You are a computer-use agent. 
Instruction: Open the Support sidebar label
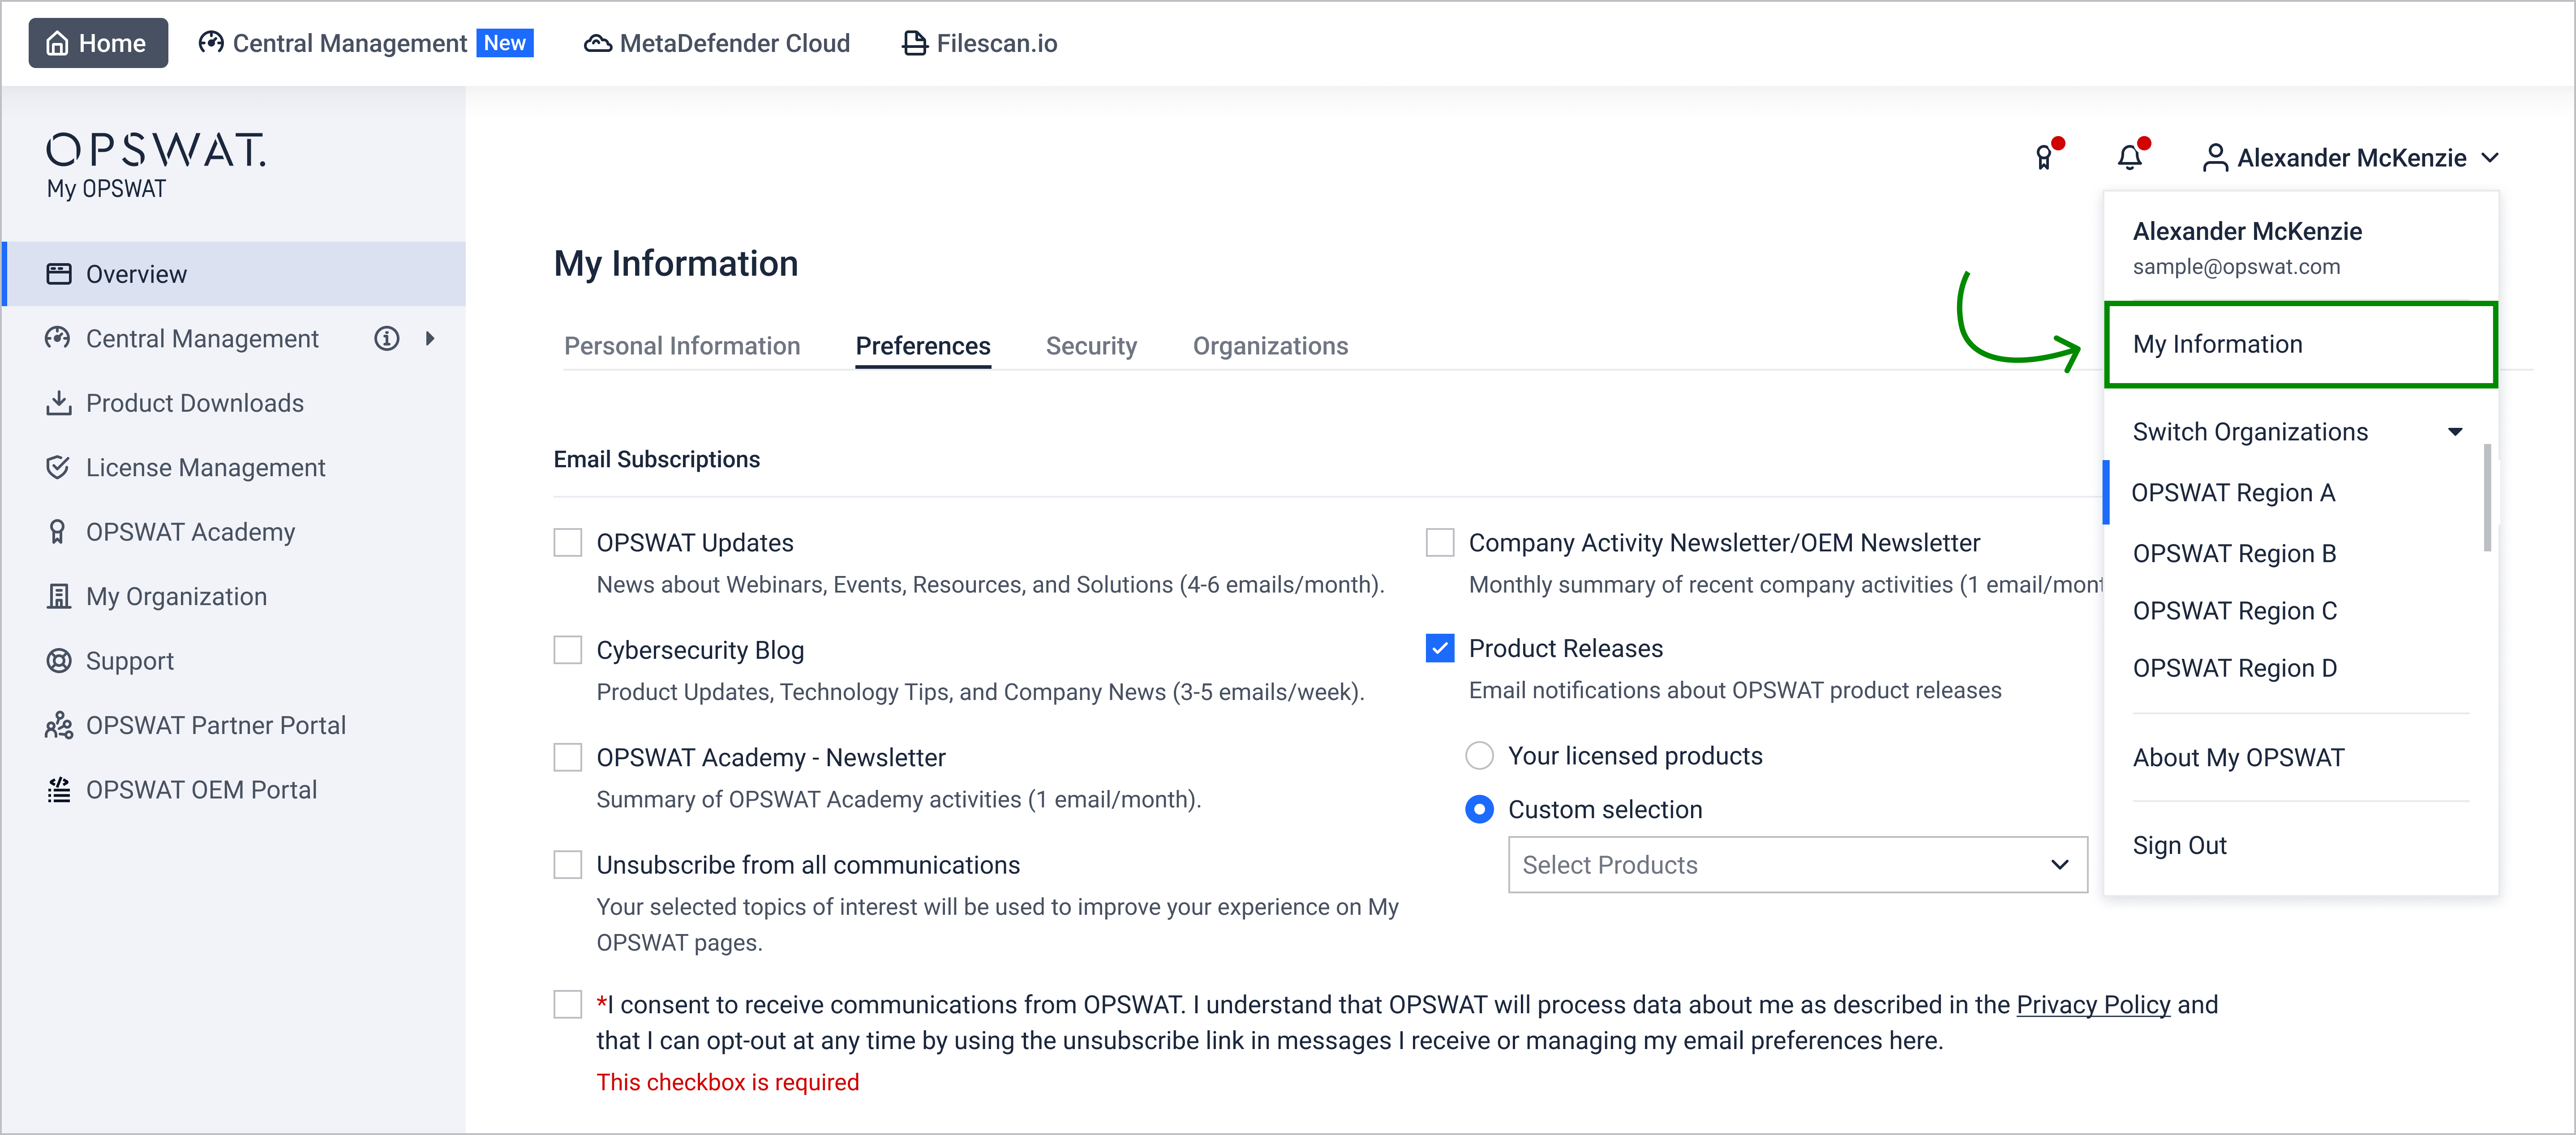pyautogui.click(x=129, y=661)
